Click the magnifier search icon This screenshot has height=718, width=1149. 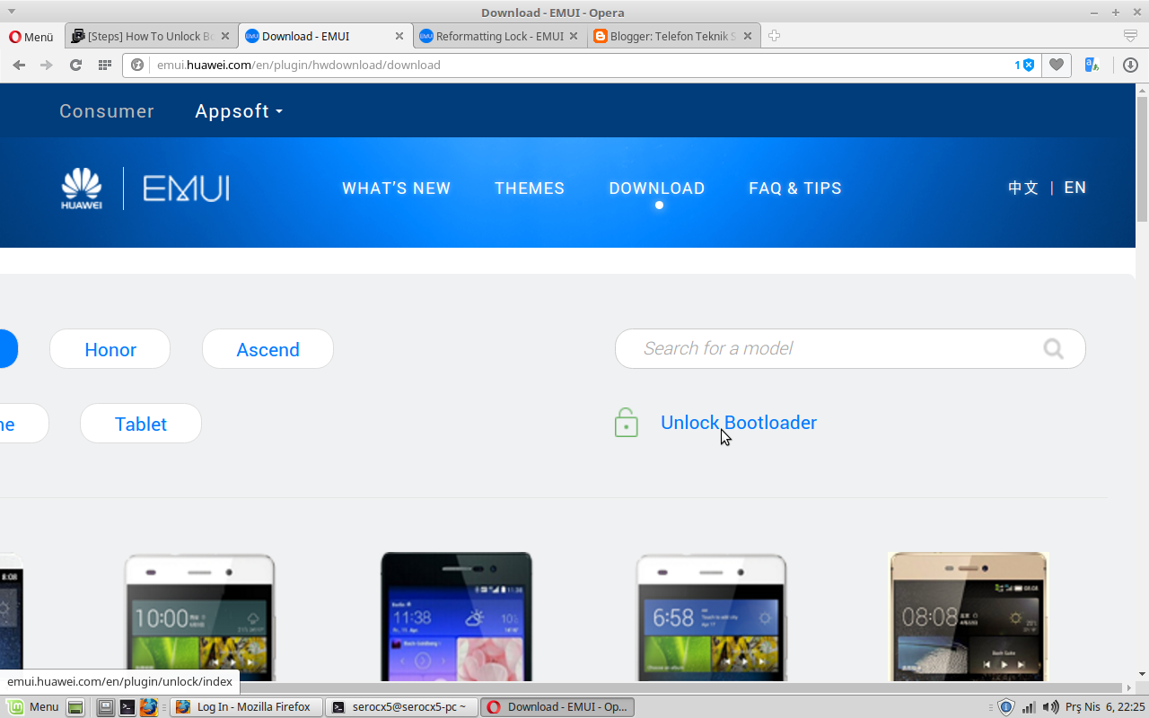[1054, 349]
